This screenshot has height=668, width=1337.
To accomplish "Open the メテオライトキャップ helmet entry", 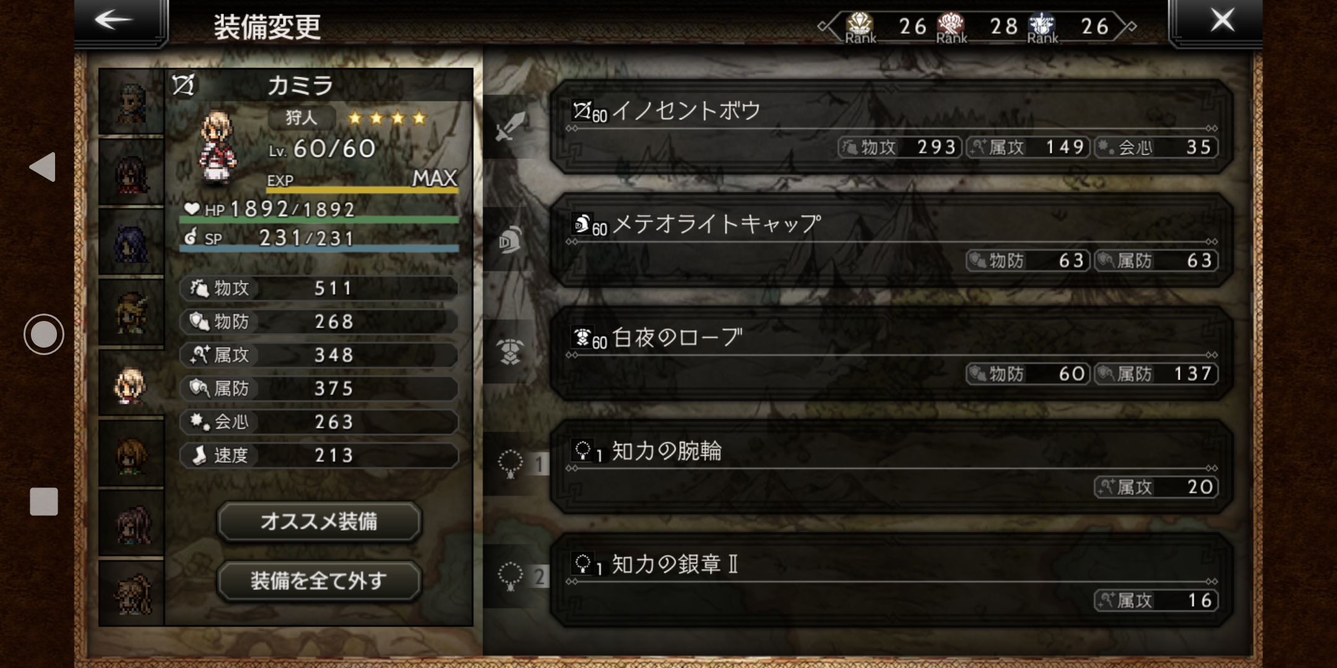I will coord(891,240).
